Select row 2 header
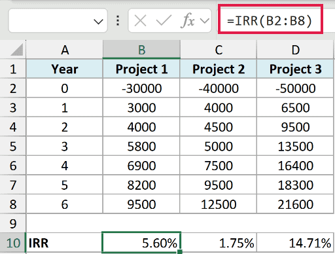 tap(13, 88)
